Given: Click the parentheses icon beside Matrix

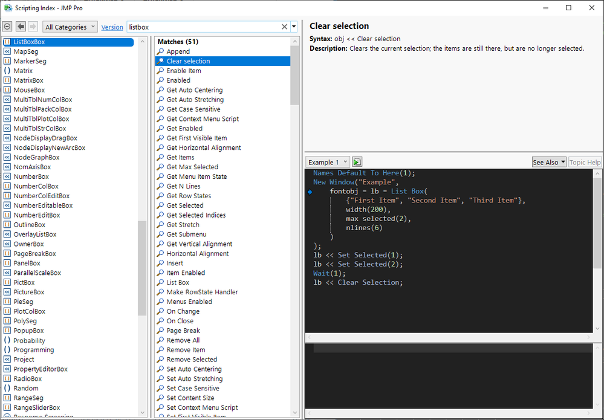Looking at the screenshot, I should click(x=7, y=71).
